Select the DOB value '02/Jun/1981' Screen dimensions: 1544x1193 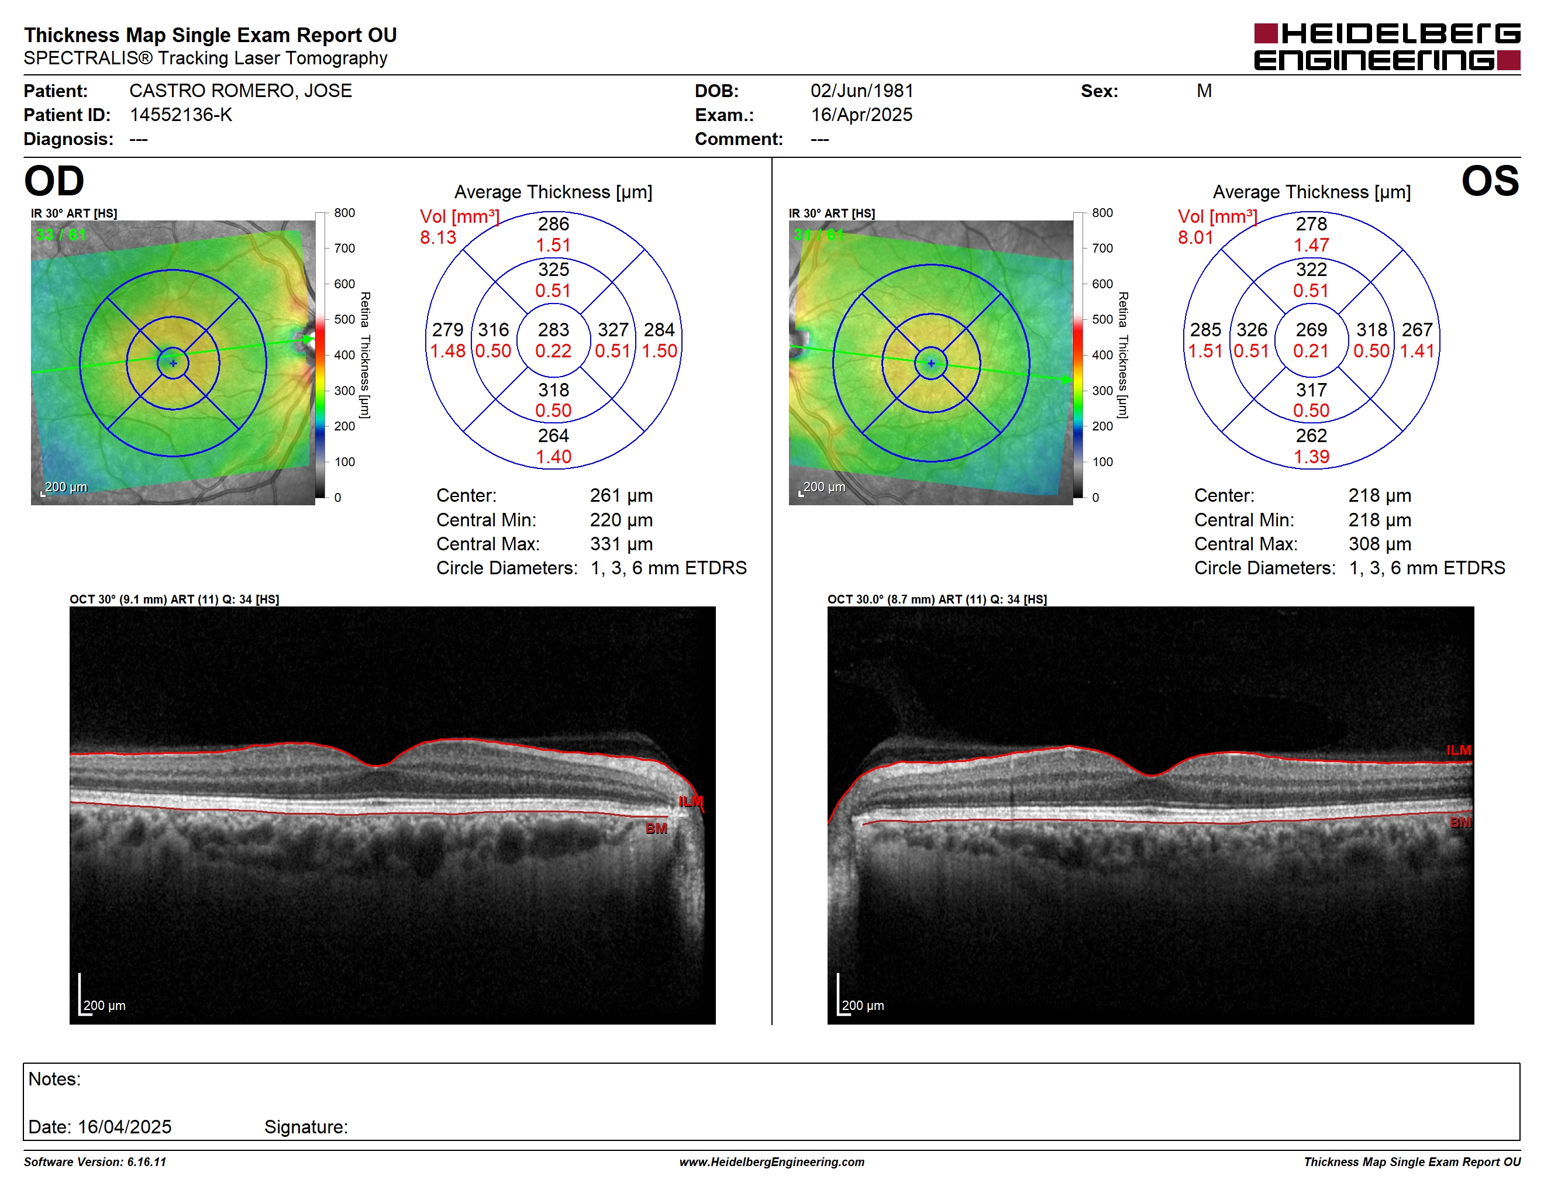pos(862,91)
